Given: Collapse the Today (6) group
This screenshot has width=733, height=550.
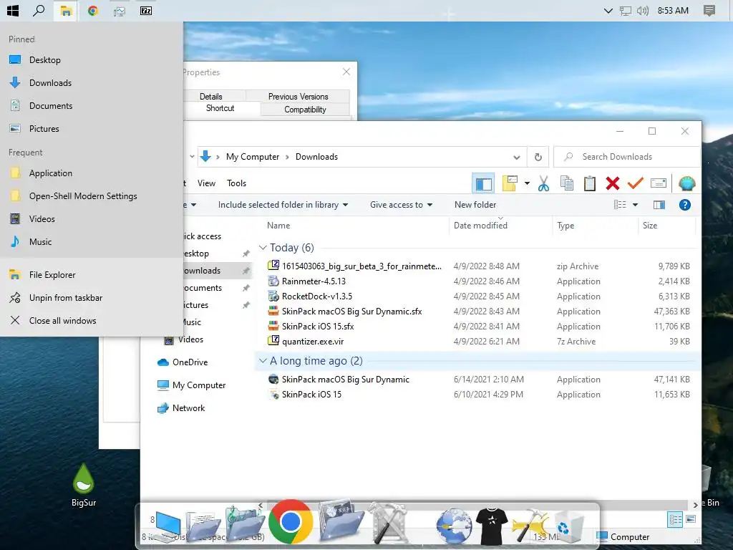Looking at the screenshot, I should point(263,247).
